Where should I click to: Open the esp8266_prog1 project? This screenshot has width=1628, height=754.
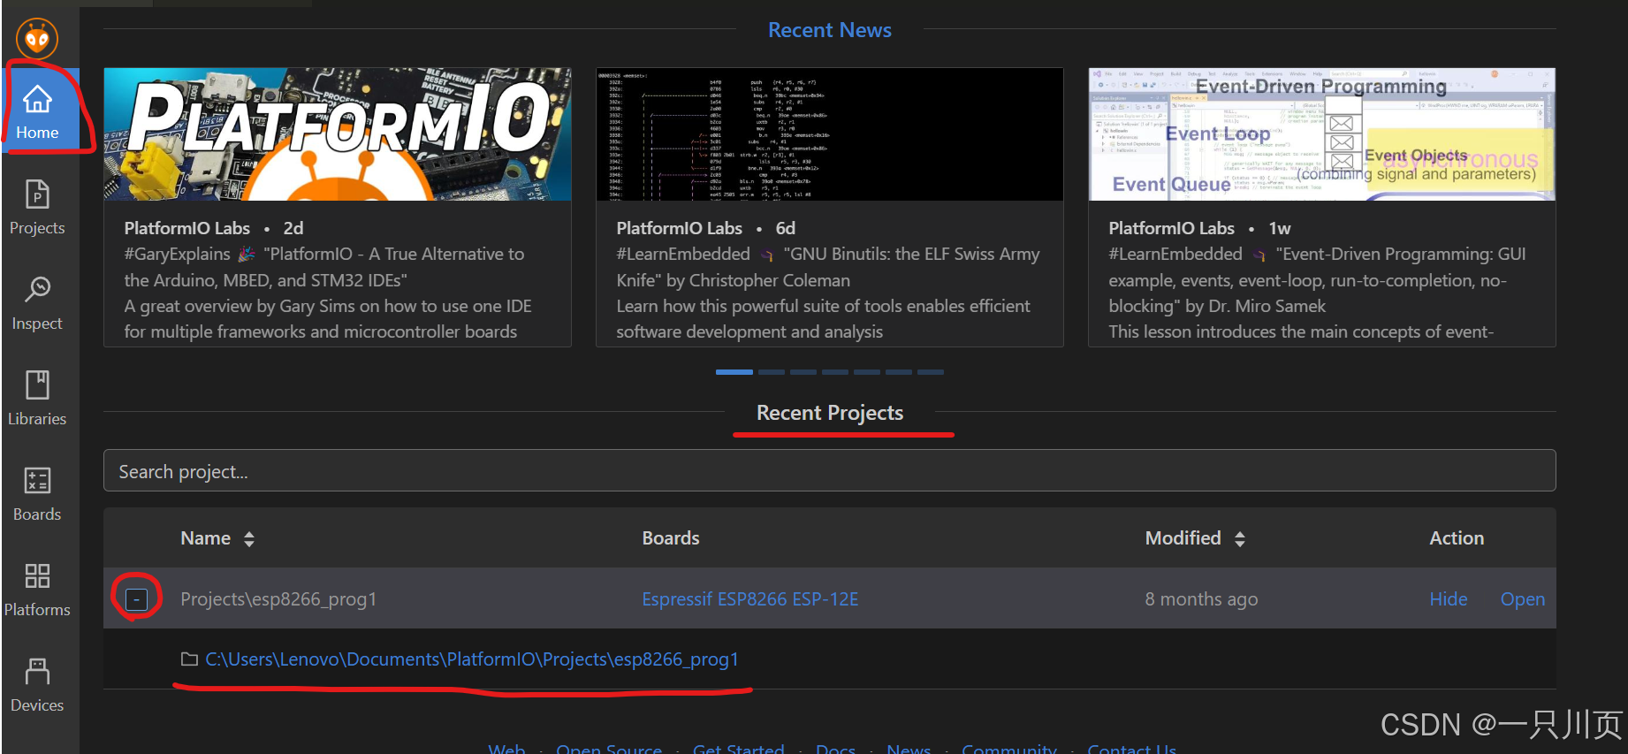tap(1522, 599)
